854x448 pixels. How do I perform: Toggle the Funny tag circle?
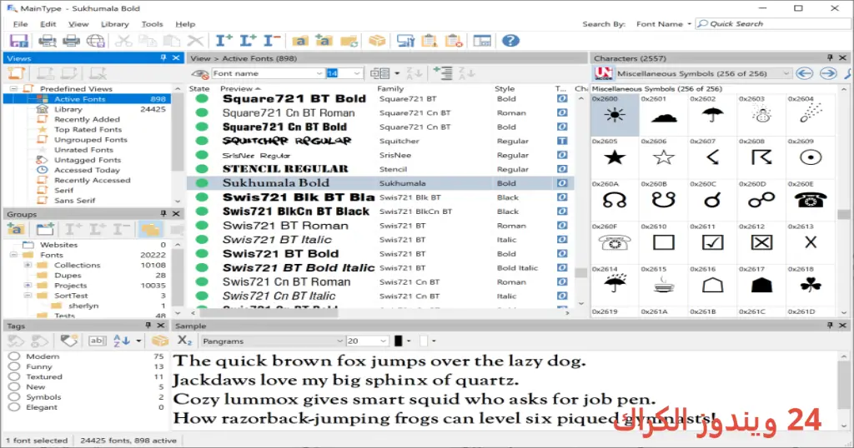click(14, 366)
